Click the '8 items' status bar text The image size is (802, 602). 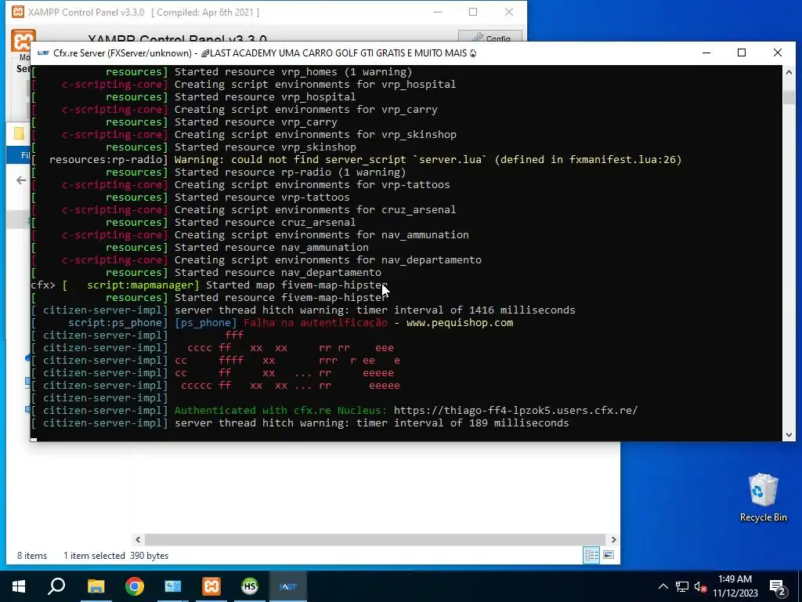[31, 556]
